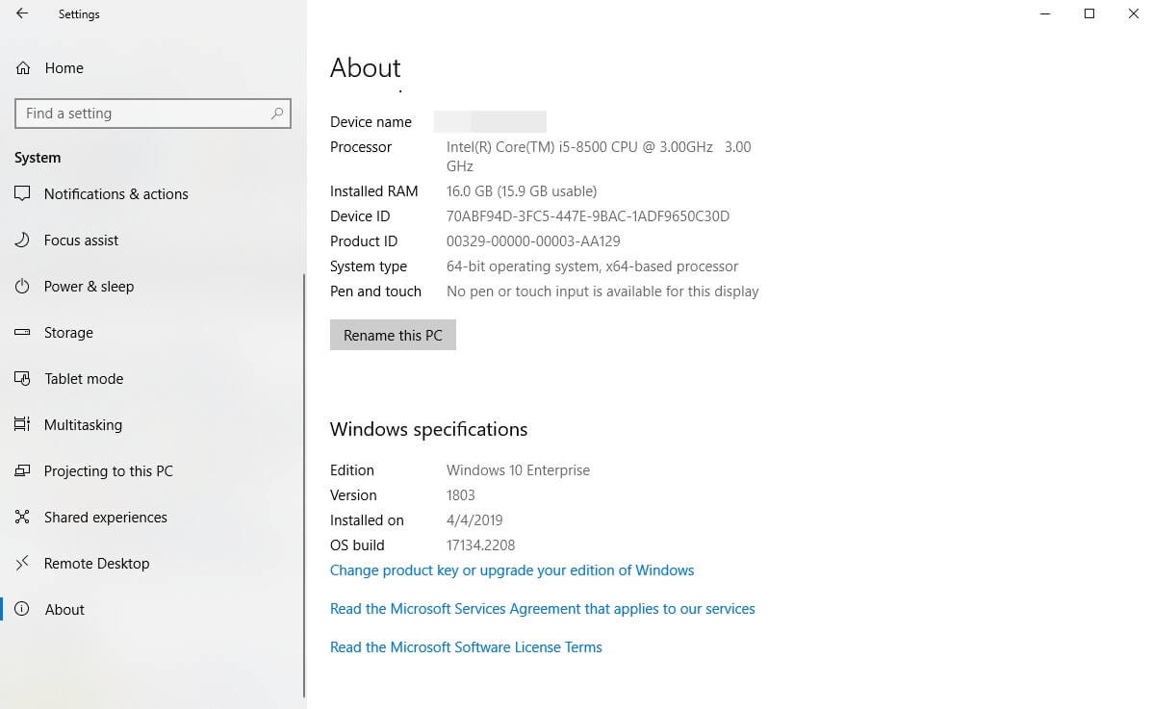Click the Projecting to this PC icon
Image resolution: width=1152 pixels, height=709 pixels.
click(22, 470)
